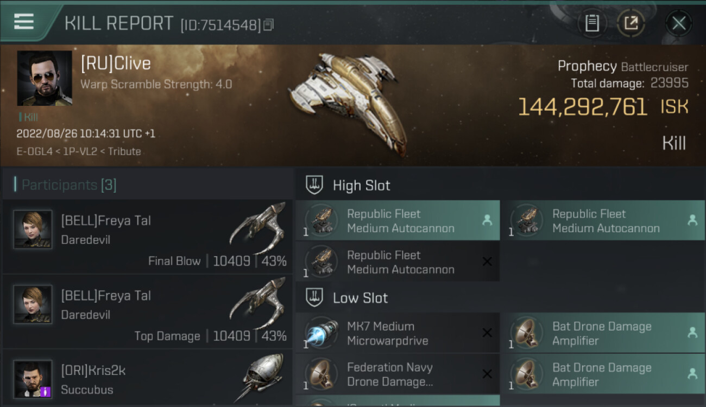Click the Low Slot section icon
This screenshot has width=706, height=407.
(314, 297)
